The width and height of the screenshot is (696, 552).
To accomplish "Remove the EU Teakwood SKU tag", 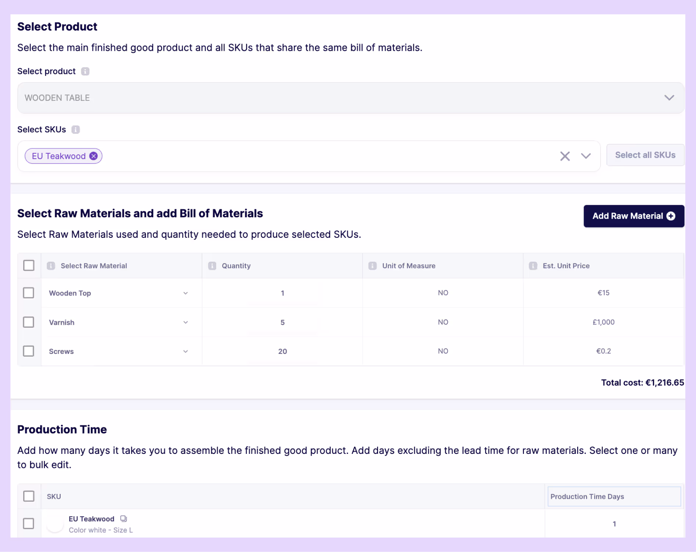I will 94,156.
